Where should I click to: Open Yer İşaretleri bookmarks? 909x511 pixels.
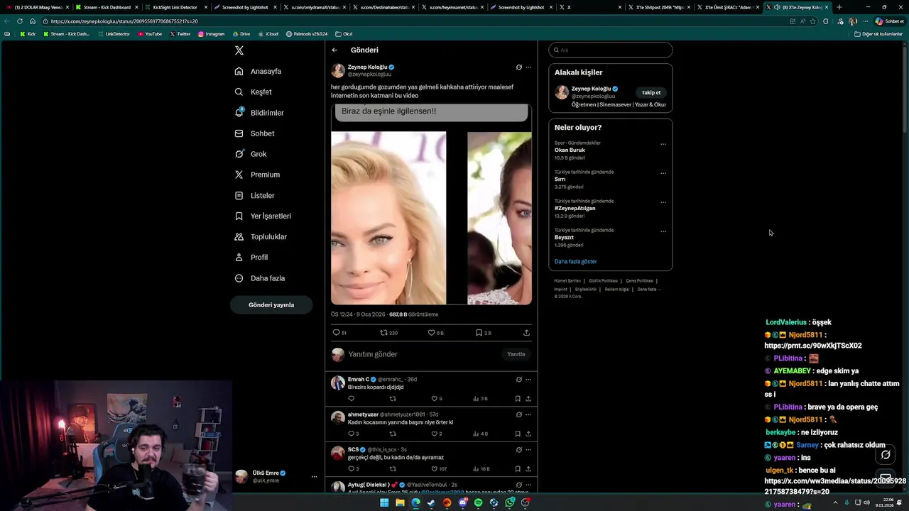click(x=263, y=216)
